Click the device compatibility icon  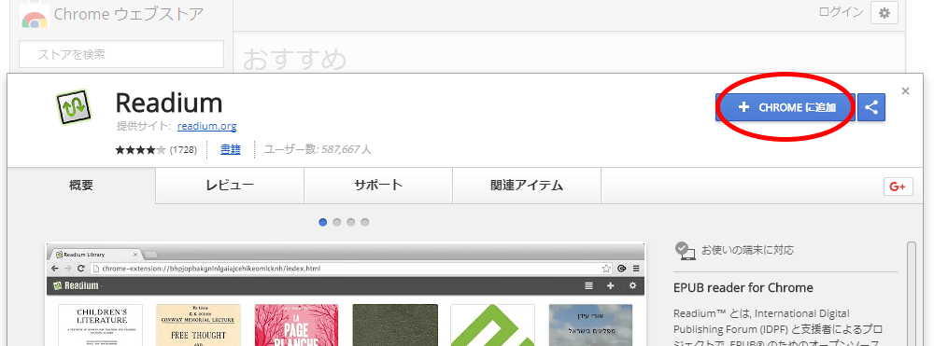click(x=685, y=251)
